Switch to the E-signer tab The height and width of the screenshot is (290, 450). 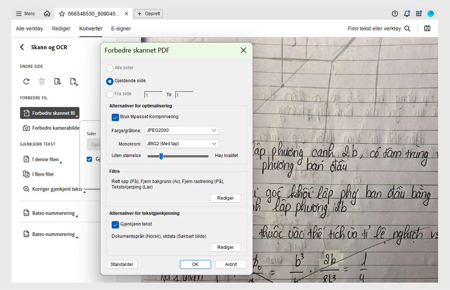tap(121, 29)
